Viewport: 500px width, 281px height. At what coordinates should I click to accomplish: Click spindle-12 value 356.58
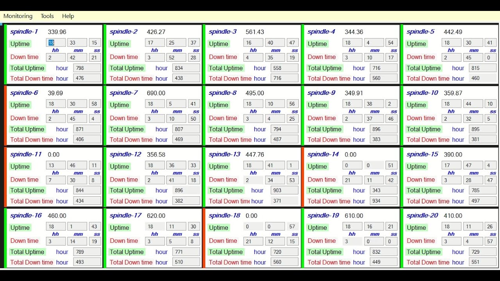tap(156, 154)
